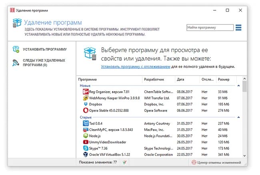Click the traces of removed programs icon
The image size is (260, 175).
click(16, 63)
